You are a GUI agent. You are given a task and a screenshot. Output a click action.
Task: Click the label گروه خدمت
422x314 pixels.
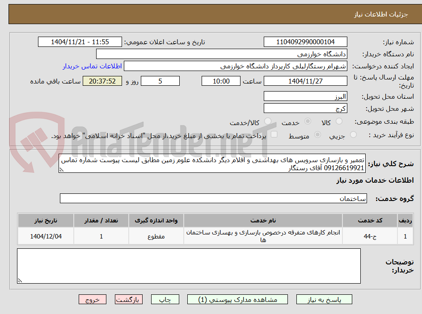(x=395, y=199)
